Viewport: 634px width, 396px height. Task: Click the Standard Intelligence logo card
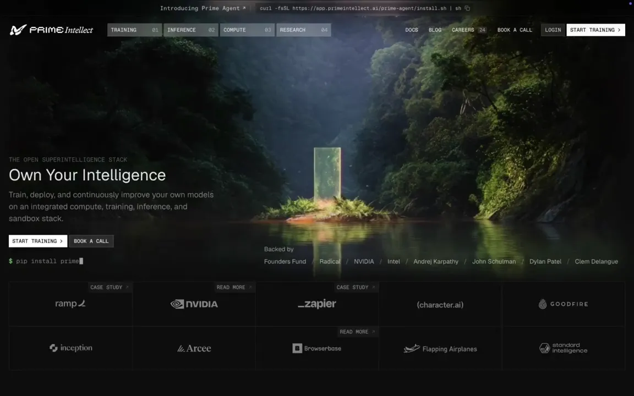click(564, 348)
